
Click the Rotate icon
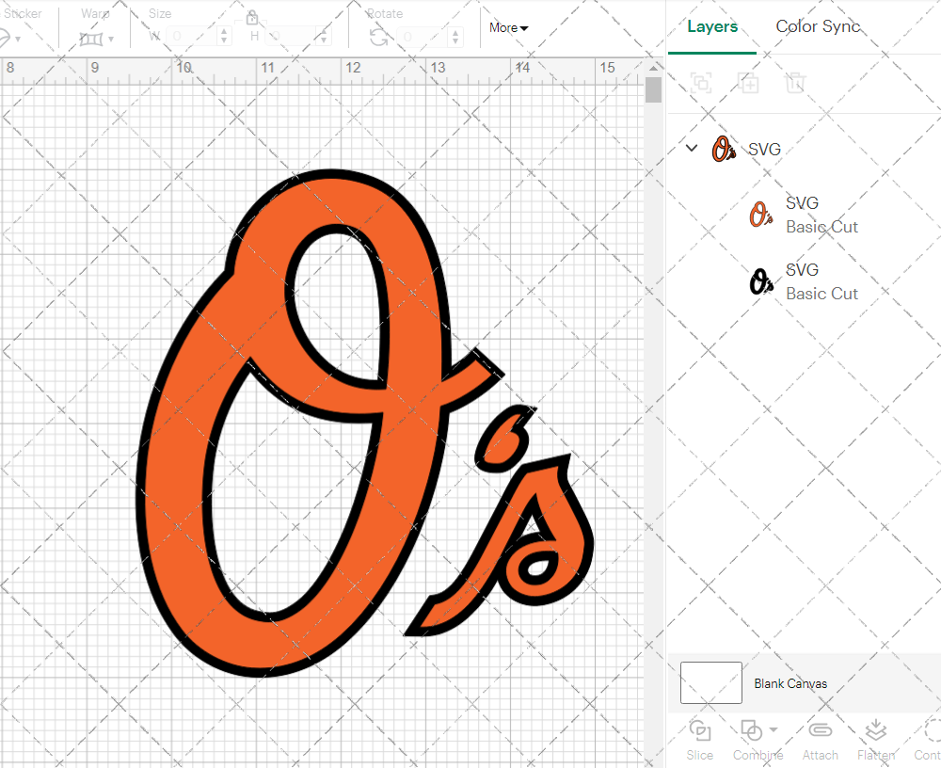(x=378, y=38)
